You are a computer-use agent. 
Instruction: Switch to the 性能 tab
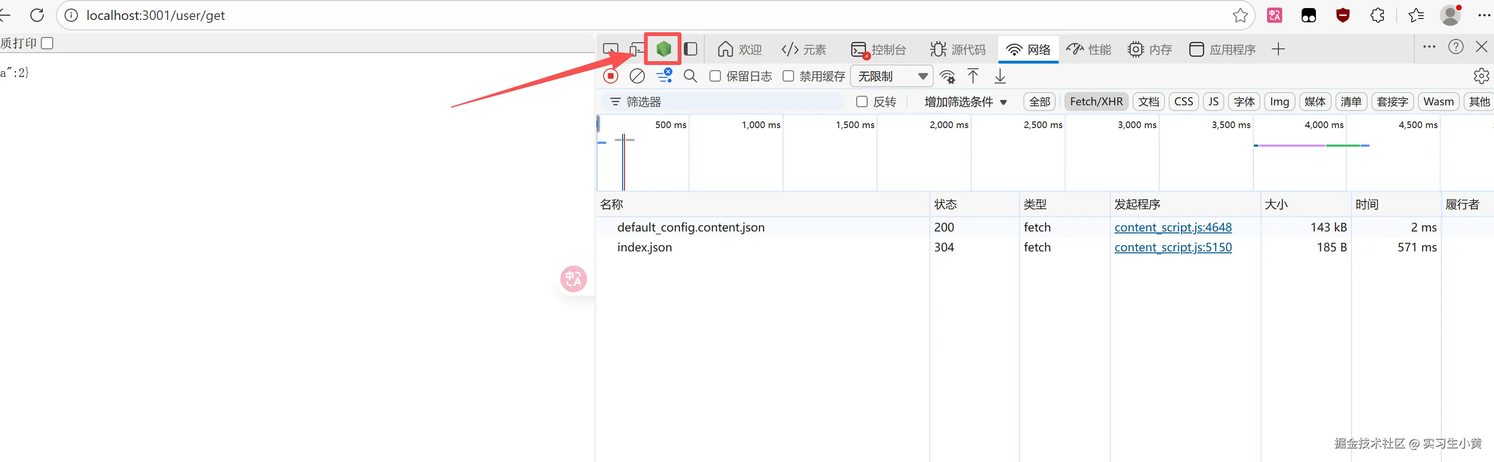point(1088,49)
